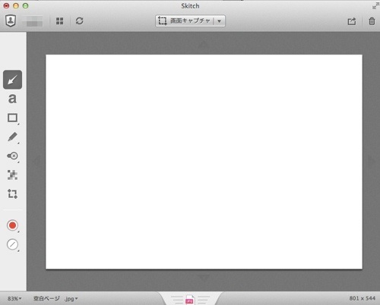
Task: Show the notes grid view
Action: pyautogui.click(x=60, y=21)
